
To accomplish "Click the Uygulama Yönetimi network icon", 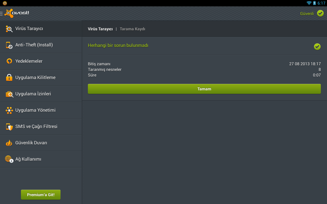I will point(9,110).
